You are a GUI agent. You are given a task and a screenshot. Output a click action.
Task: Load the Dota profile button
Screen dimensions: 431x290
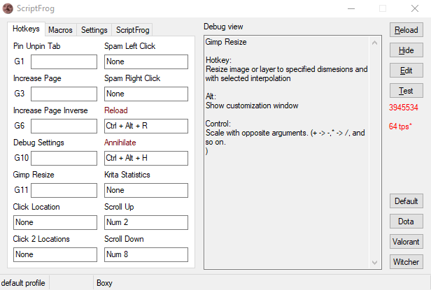pos(407,222)
